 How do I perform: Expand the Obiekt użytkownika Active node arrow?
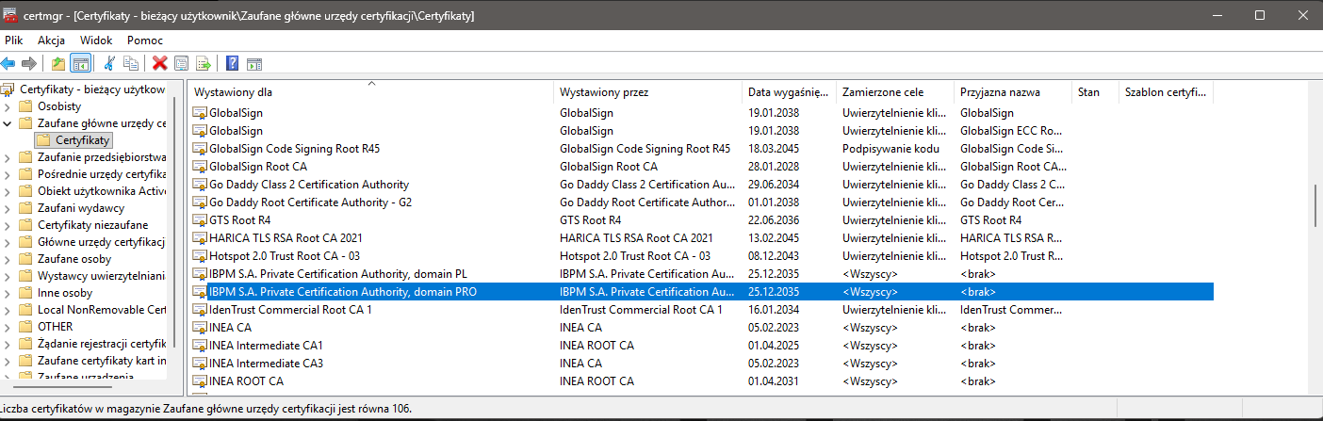[8, 191]
